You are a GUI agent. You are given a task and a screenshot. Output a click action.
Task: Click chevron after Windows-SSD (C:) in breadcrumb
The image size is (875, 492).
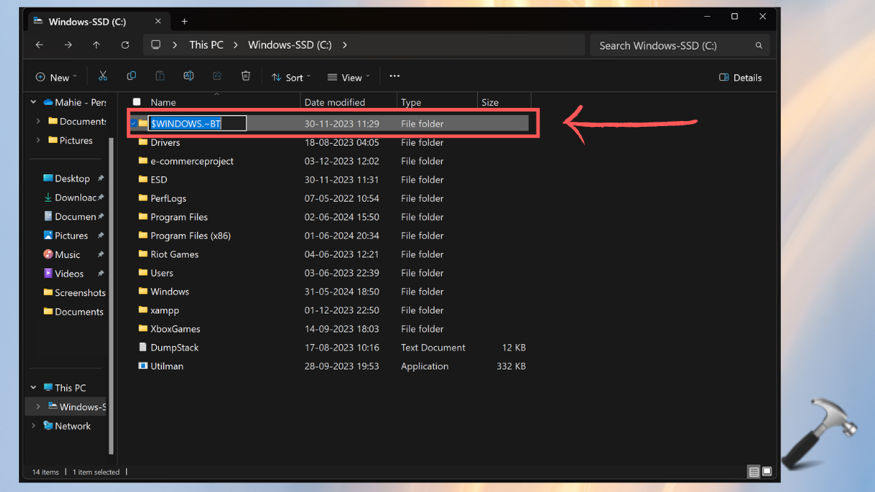[x=344, y=45]
